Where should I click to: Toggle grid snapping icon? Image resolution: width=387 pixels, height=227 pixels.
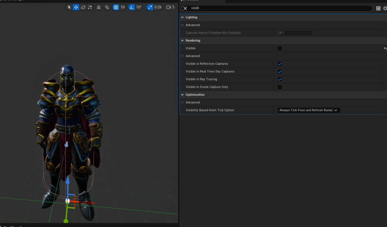(x=116, y=7)
